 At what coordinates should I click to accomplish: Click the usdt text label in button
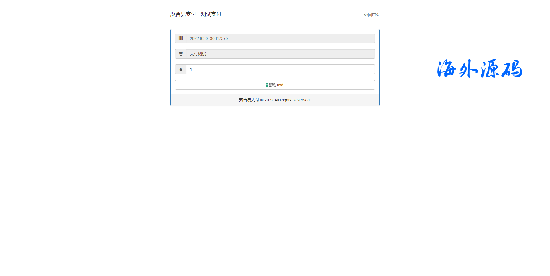(x=281, y=85)
